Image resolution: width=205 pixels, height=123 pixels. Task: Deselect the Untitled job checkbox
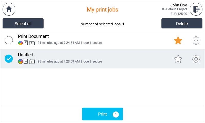coord(9,59)
